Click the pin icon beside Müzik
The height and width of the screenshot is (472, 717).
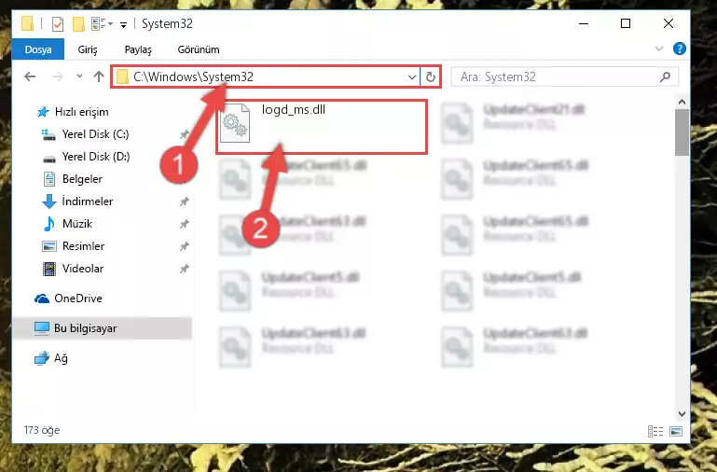point(185,224)
